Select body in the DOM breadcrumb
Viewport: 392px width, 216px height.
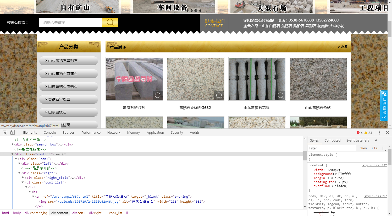point(17,213)
